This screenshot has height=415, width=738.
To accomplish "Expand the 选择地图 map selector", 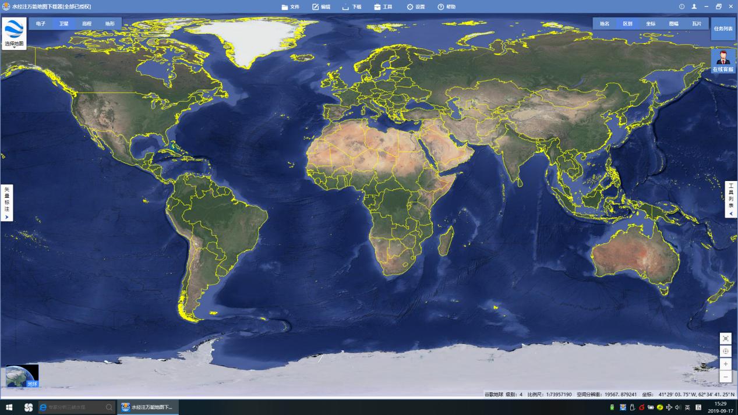I will coord(14,34).
